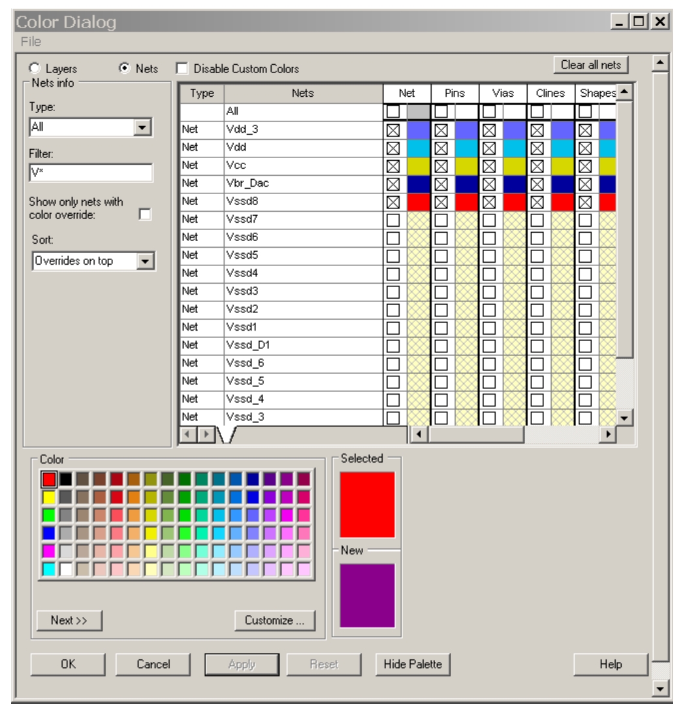Screen dimensions: 681x711
Task: Click the Filter text field
Action: click(x=91, y=173)
